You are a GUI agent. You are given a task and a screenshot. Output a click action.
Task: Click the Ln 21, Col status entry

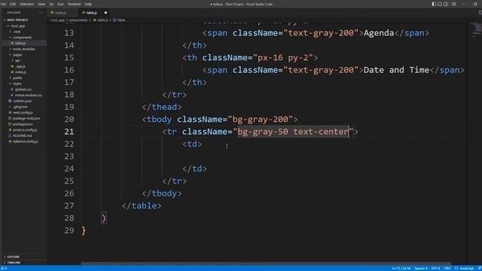coord(401,268)
